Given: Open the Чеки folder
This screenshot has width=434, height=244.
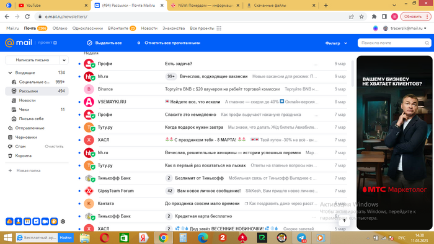Looking at the screenshot, I should pyautogui.click(x=37, y=110).
